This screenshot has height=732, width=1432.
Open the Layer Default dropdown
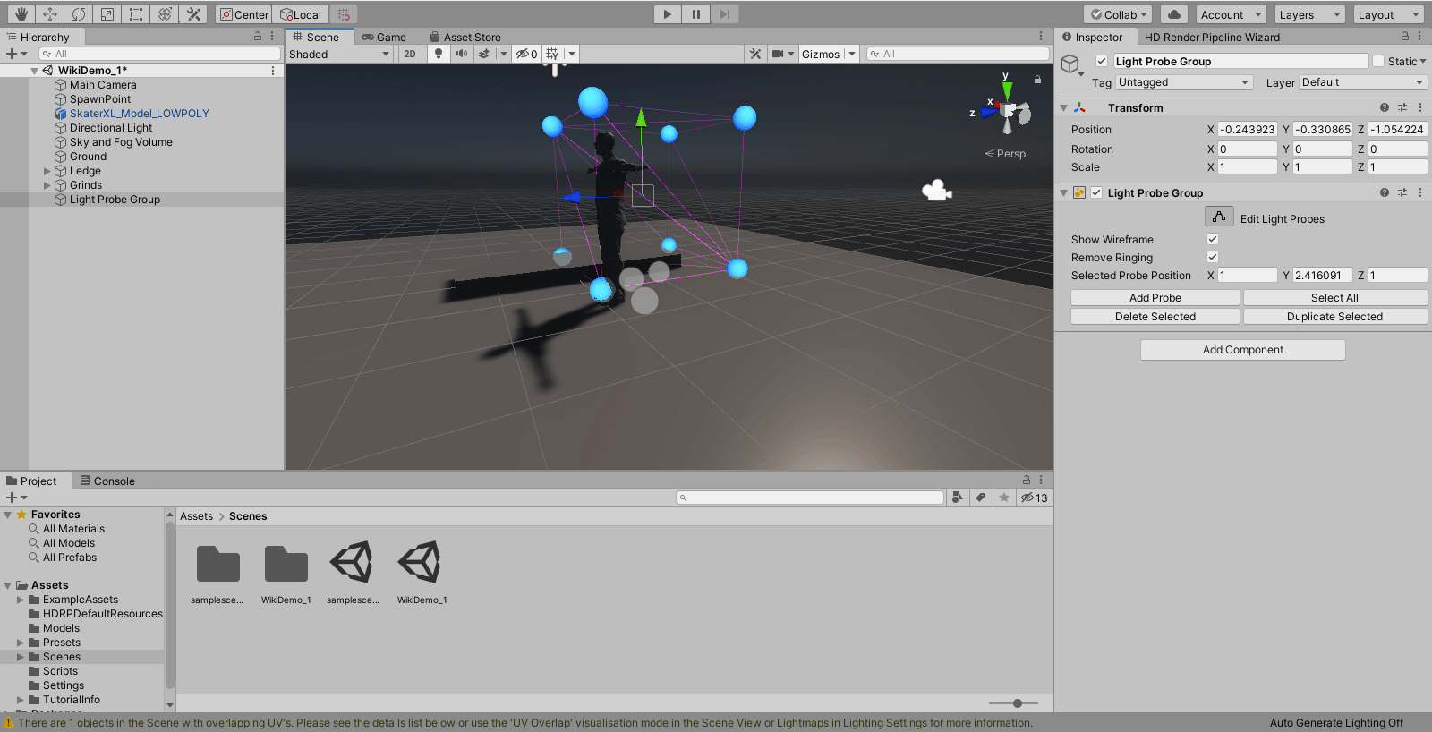click(1362, 82)
